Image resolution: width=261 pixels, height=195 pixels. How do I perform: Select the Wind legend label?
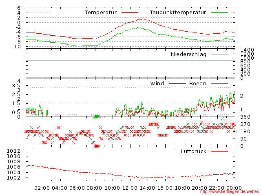157,83
